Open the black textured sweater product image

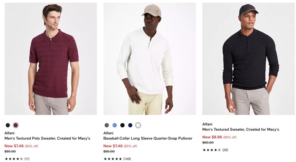pyautogui.click(x=248, y=59)
